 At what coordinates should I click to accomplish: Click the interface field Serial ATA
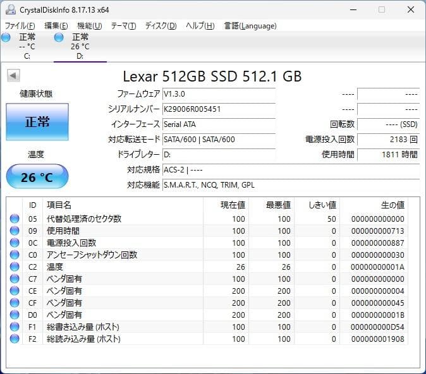[219, 124]
